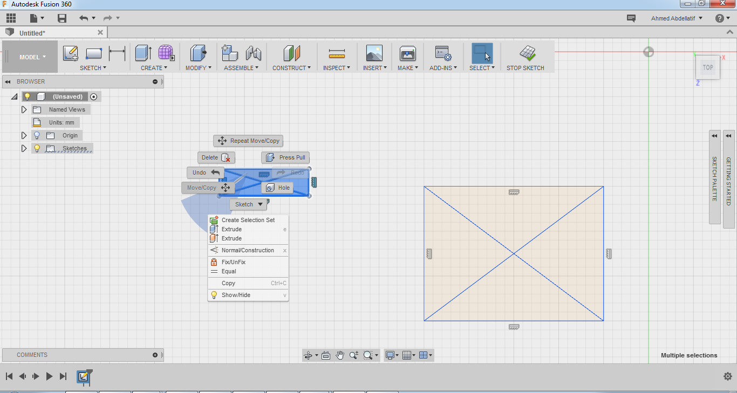Choose Show/Hide in context menu

pos(248,295)
